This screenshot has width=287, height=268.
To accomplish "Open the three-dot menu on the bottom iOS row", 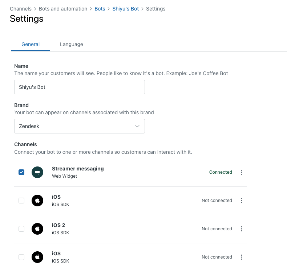I will pyautogui.click(x=242, y=257).
